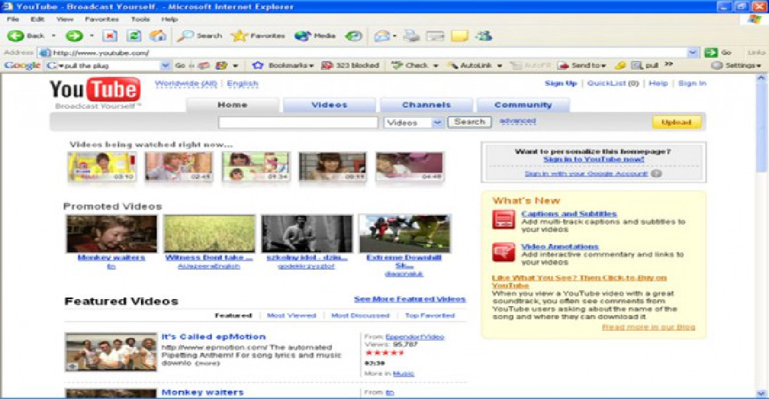Switch to the Videos tab on YouTube
The width and height of the screenshot is (769, 399).
click(329, 105)
